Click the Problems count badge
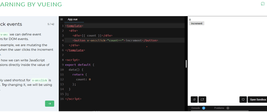The width and height of the screenshot is (267, 112). click(228, 108)
